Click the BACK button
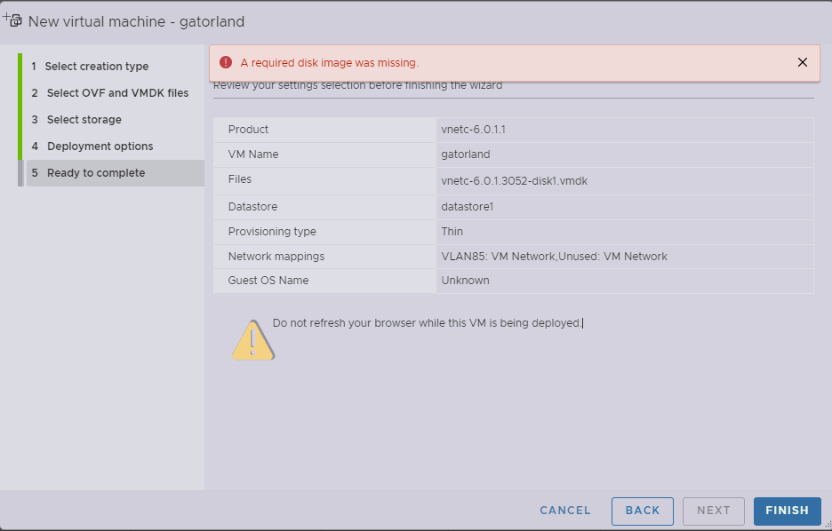 tap(642, 511)
